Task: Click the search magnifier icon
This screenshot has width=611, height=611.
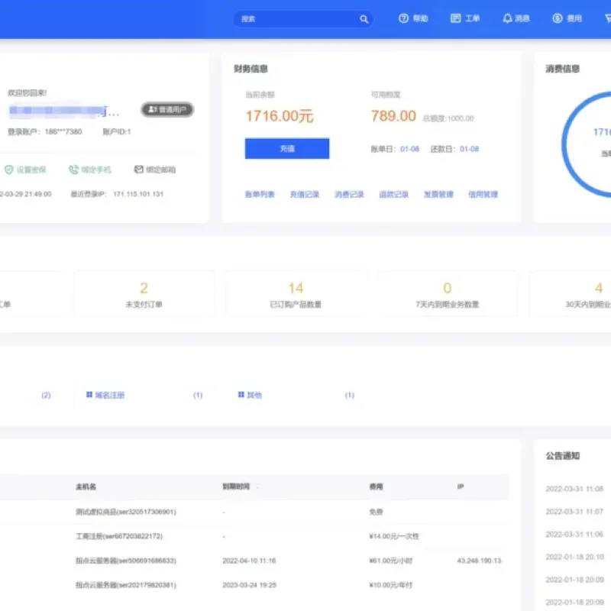Action: pos(364,19)
